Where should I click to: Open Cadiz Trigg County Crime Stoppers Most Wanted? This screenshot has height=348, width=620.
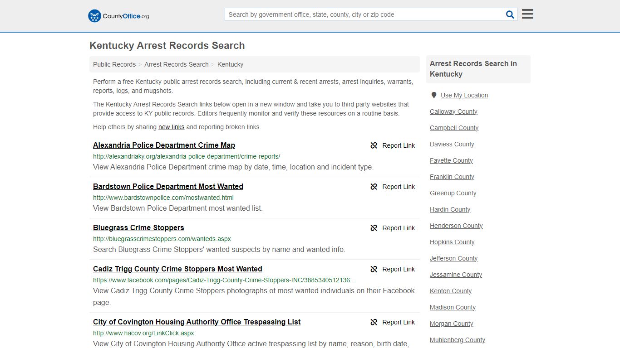177,269
